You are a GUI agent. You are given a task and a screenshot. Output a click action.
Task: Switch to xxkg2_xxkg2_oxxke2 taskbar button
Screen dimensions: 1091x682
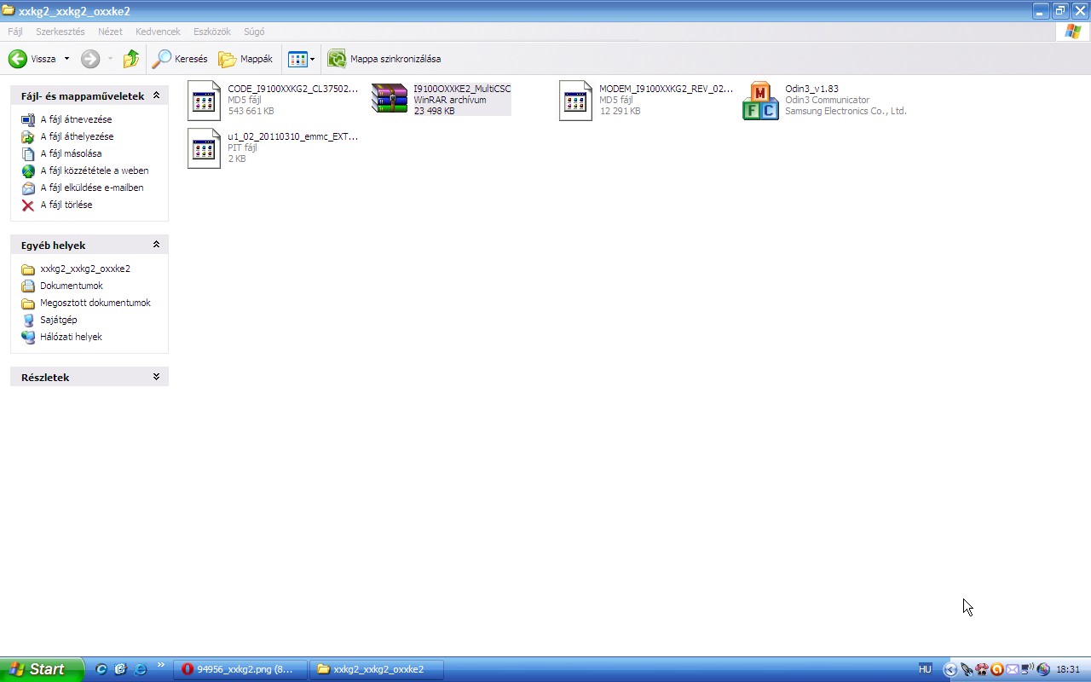coord(378,669)
